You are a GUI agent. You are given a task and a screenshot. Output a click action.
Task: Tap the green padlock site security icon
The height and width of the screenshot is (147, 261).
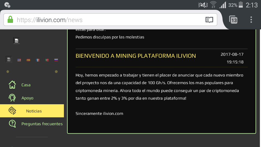10,20
